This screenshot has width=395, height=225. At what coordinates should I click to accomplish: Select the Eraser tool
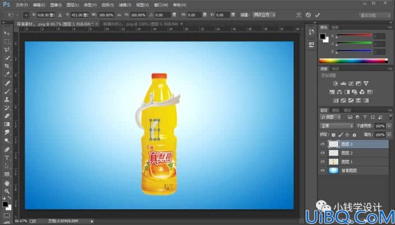[7, 116]
